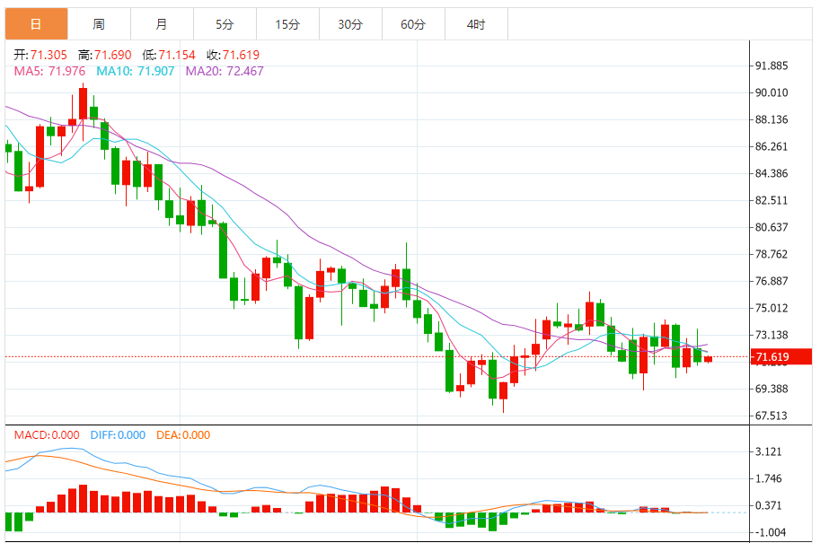Click the 91.885 price axis label
This screenshot has width=820, height=543.
pos(772,66)
